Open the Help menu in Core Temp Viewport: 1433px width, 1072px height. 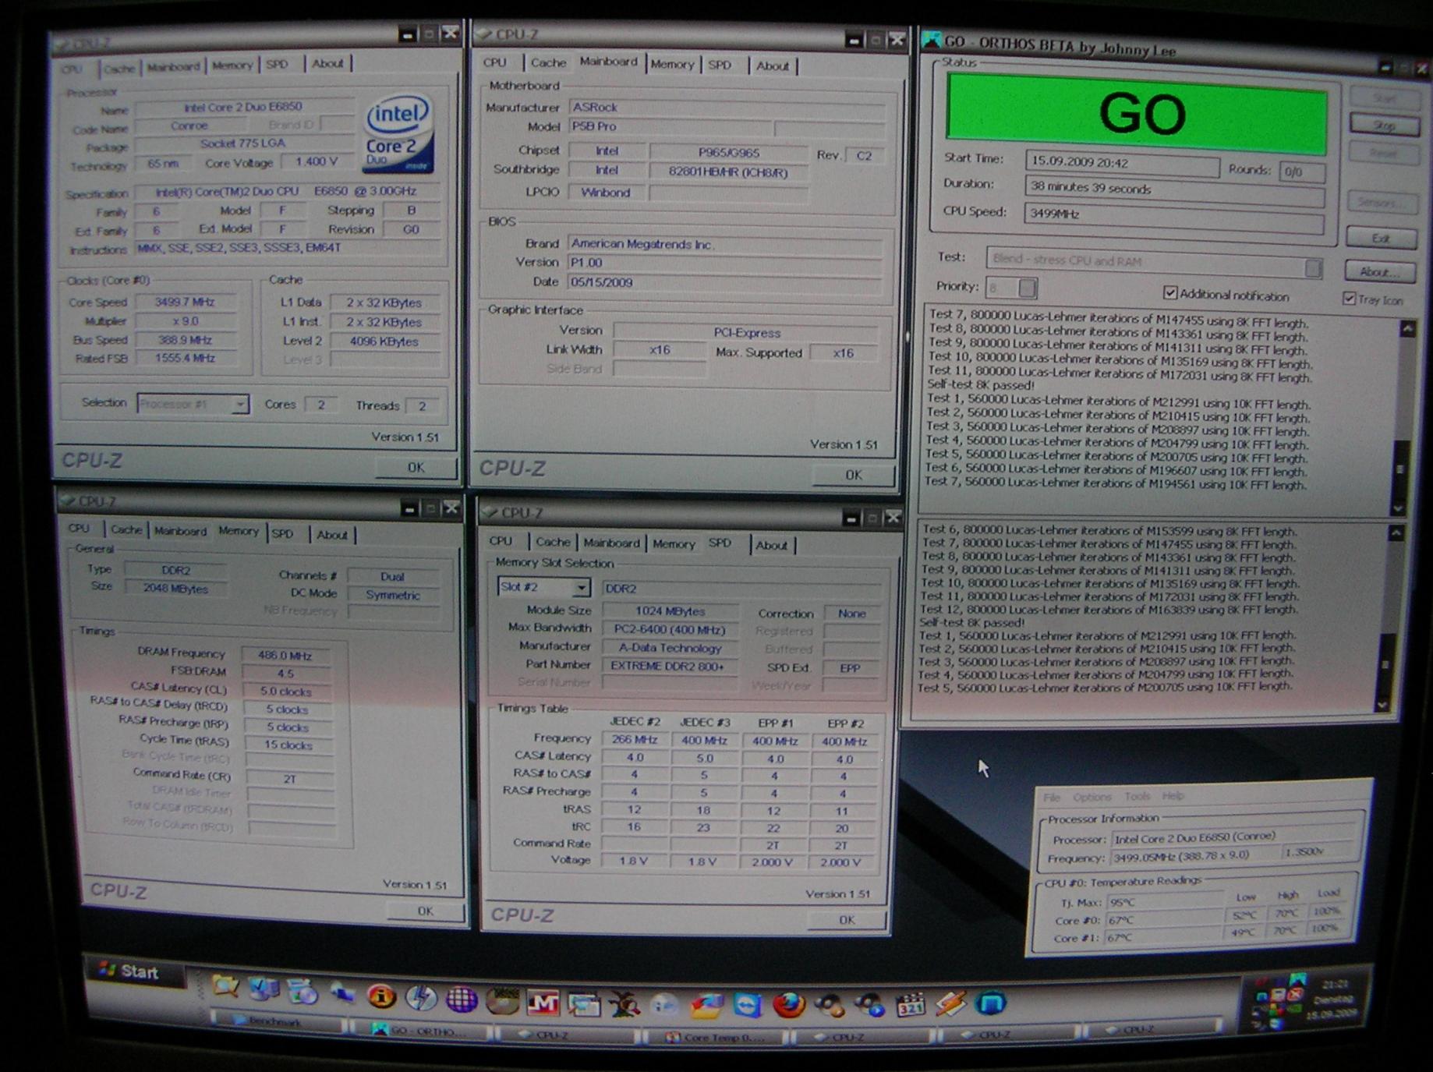click(x=1173, y=795)
